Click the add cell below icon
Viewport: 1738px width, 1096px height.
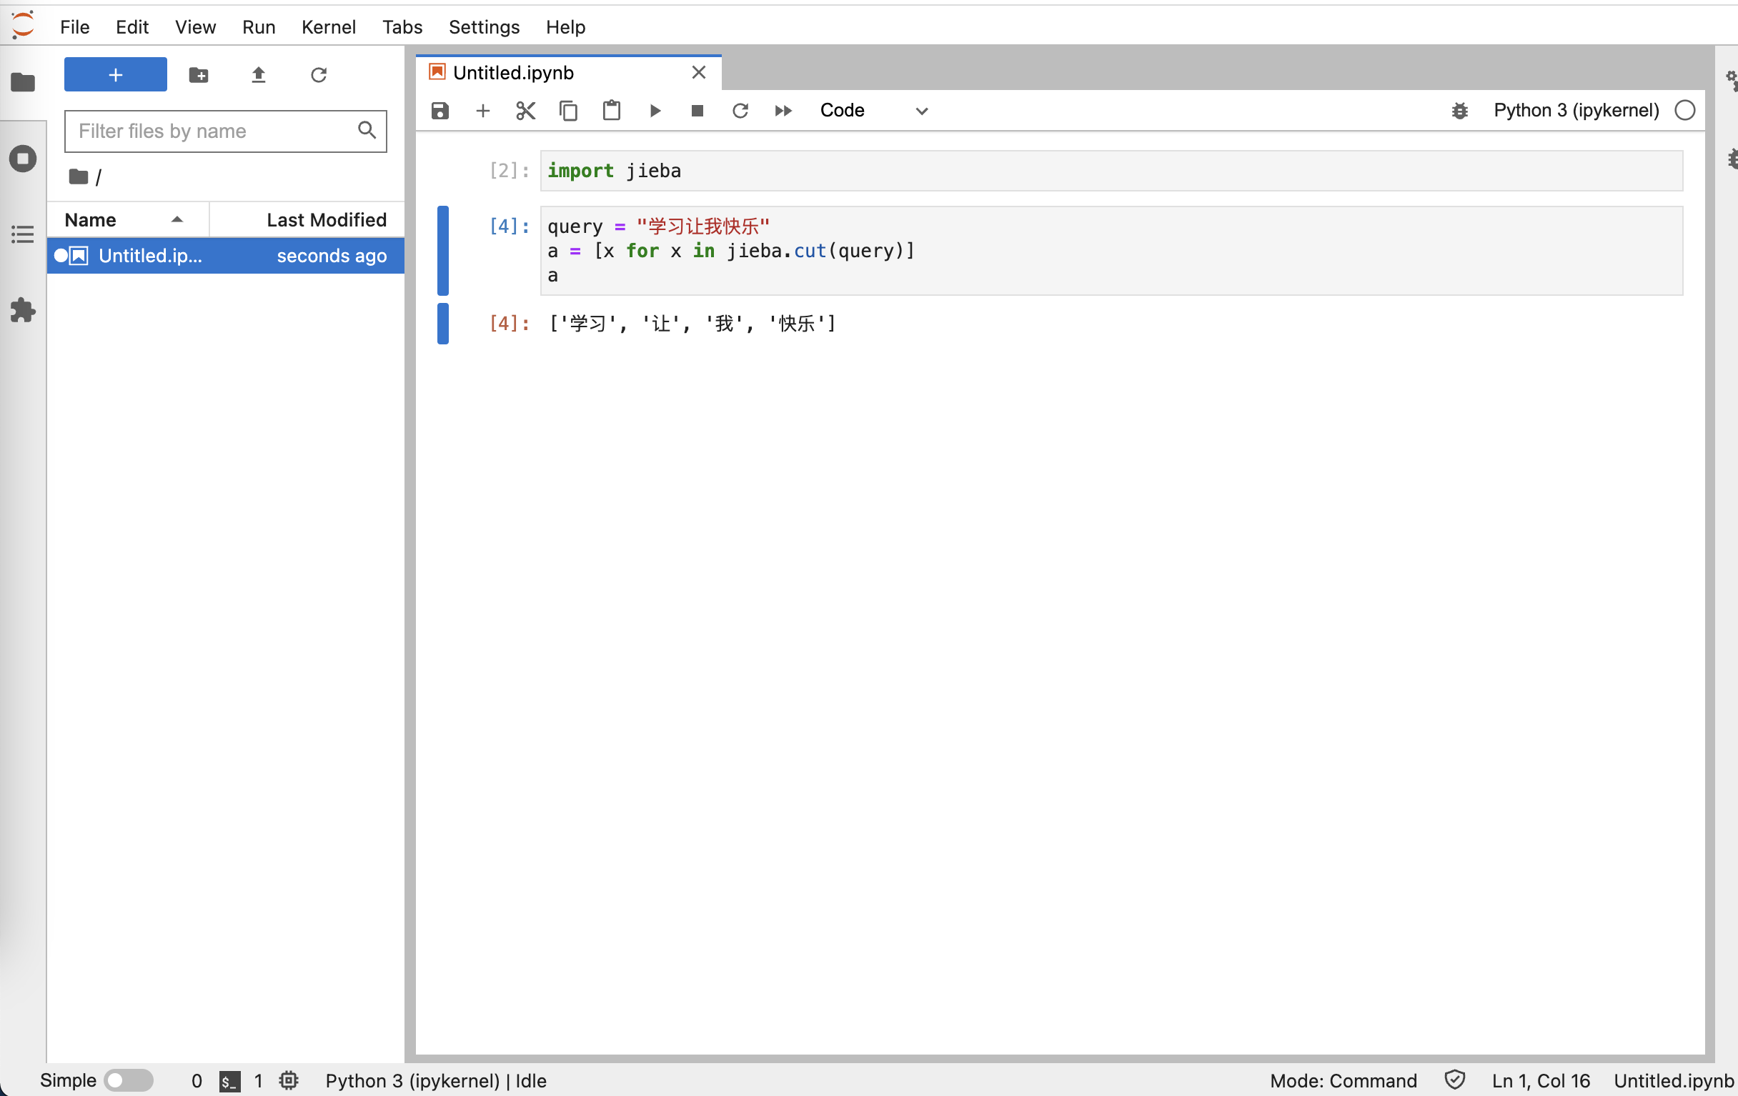[482, 110]
